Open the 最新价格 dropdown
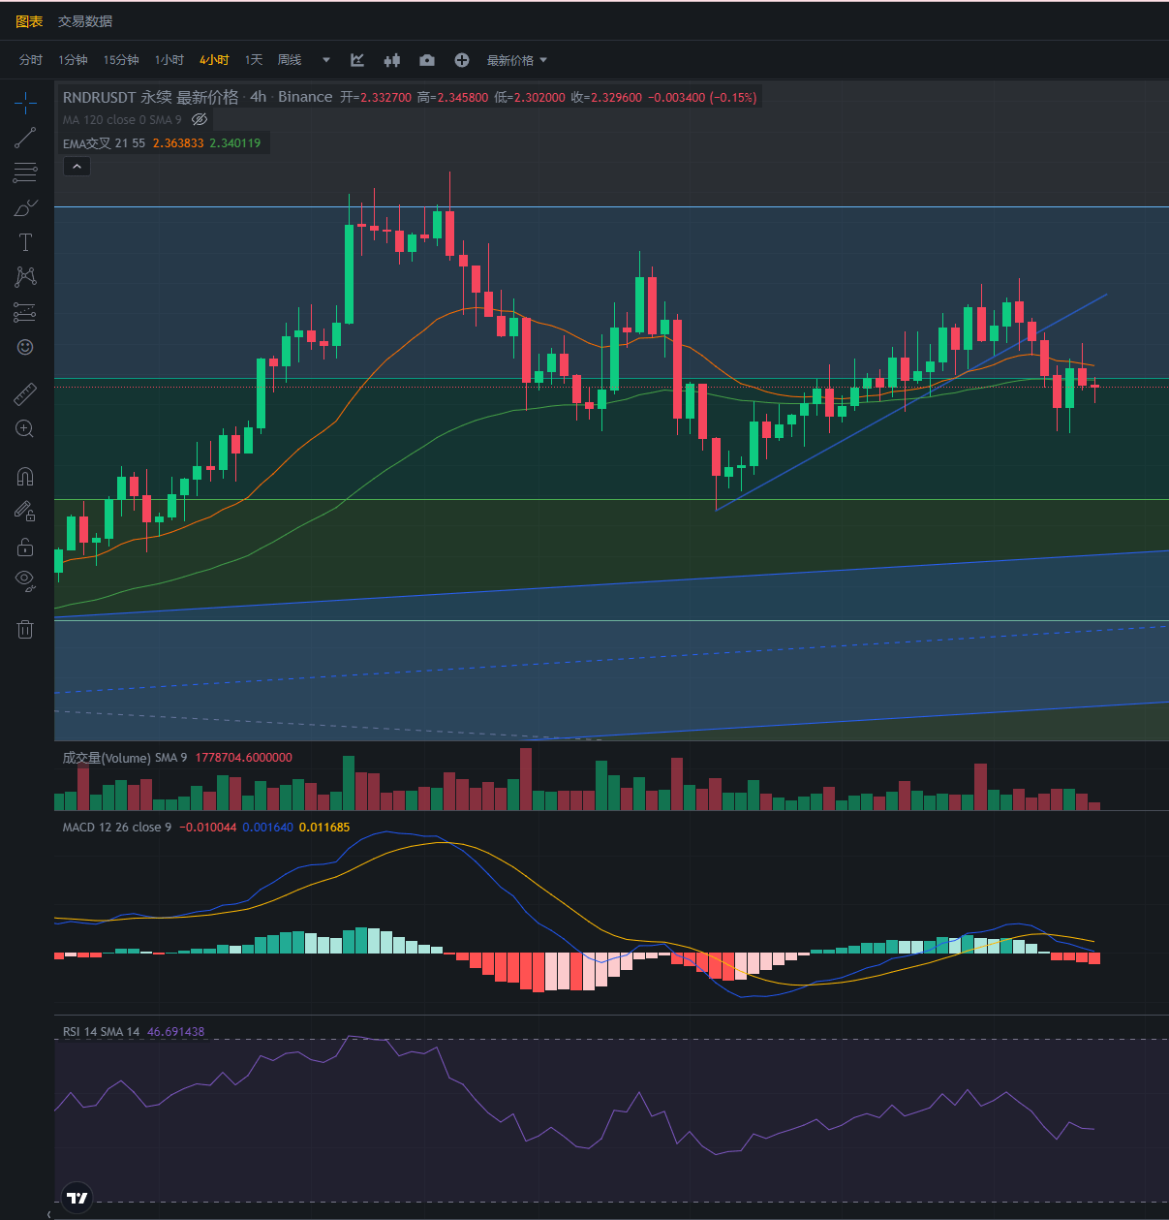The image size is (1169, 1220). pyautogui.click(x=516, y=60)
